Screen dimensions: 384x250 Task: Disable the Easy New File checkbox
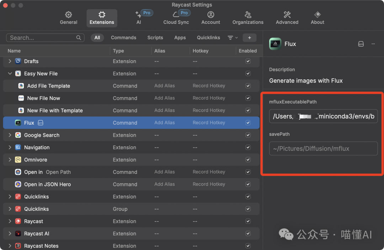pyautogui.click(x=248, y=73)
